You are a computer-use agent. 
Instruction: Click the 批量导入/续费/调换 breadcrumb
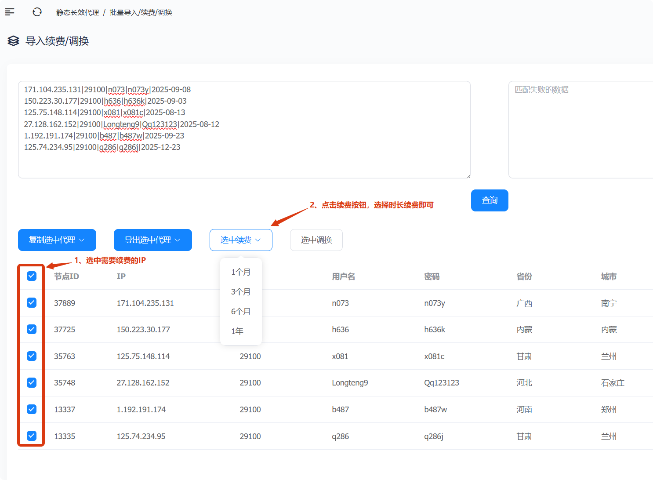141,13
